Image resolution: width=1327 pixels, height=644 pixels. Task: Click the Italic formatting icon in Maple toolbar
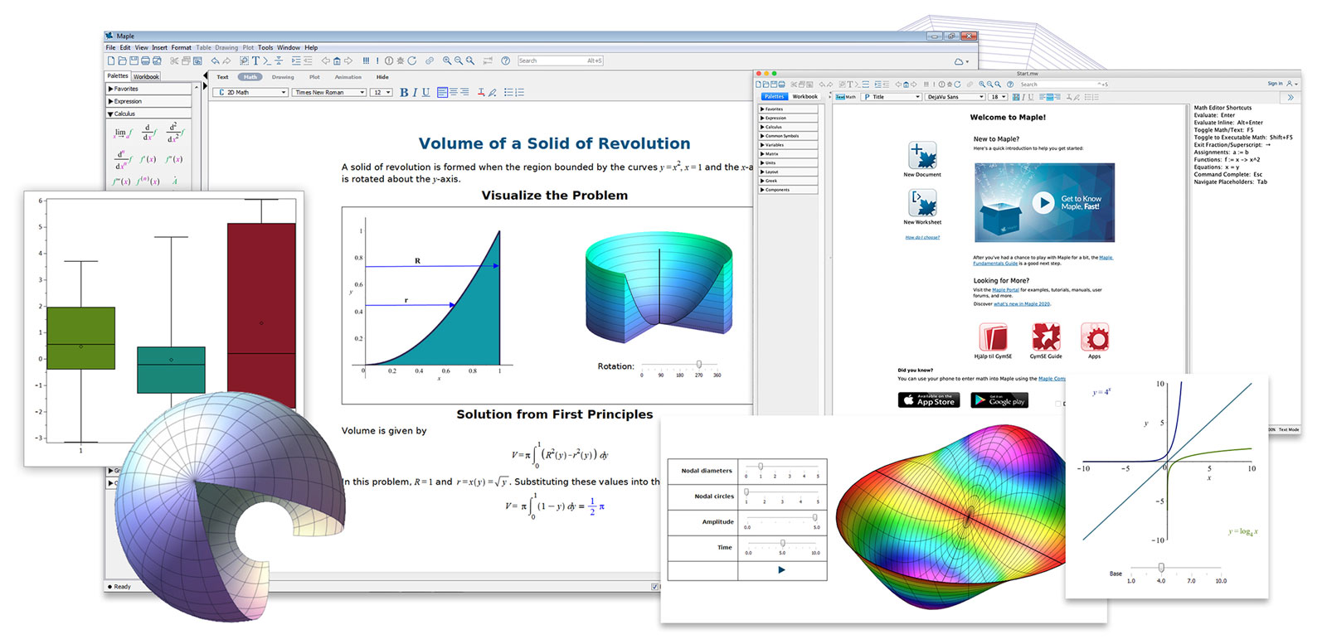tap(415, 93)
